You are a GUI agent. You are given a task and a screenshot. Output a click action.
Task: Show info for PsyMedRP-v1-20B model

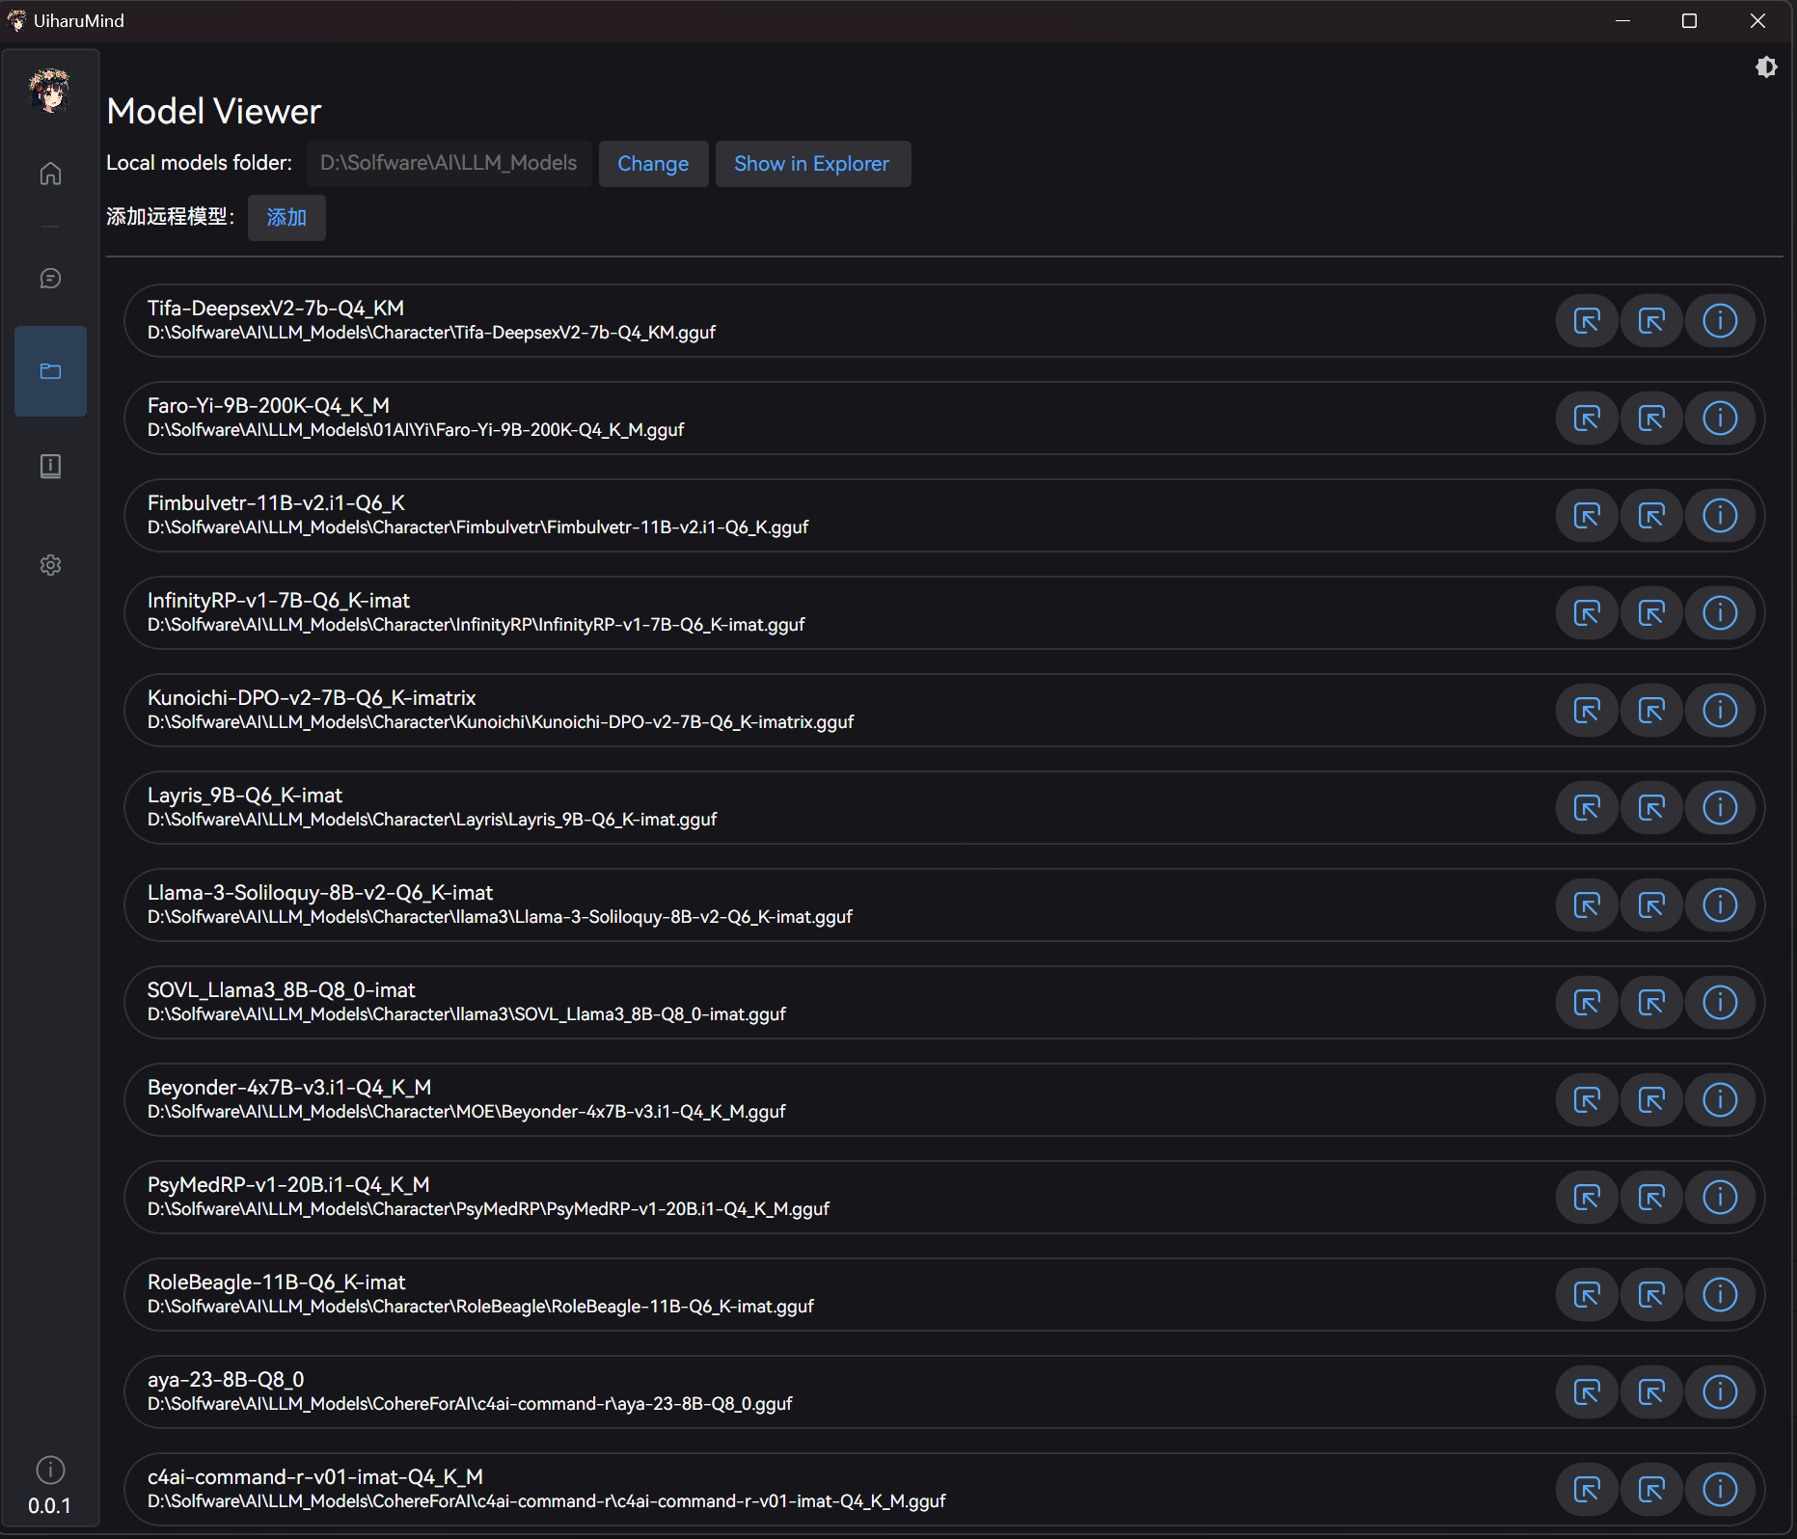point(1719,1198)
